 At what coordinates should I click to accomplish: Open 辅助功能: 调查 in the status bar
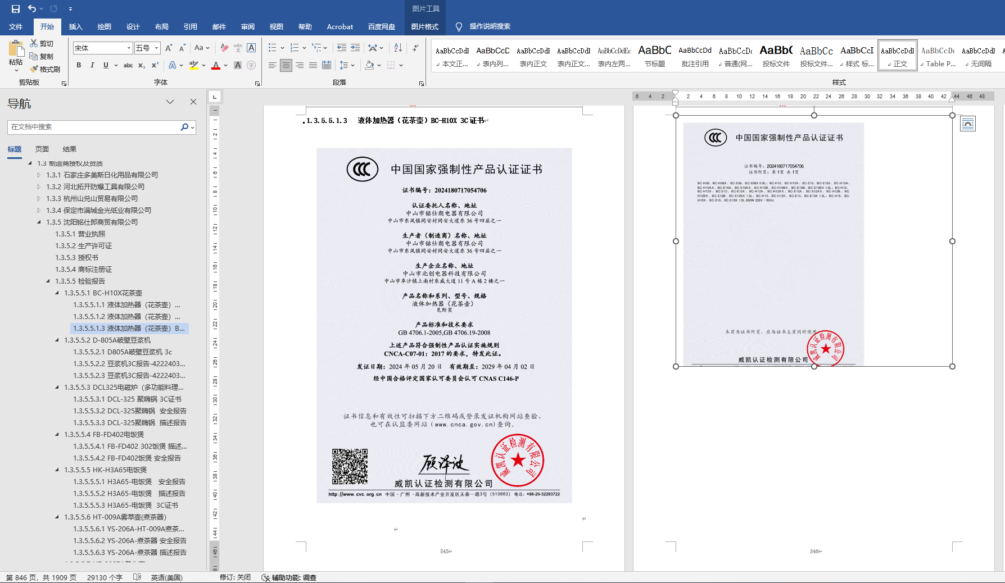289,577
